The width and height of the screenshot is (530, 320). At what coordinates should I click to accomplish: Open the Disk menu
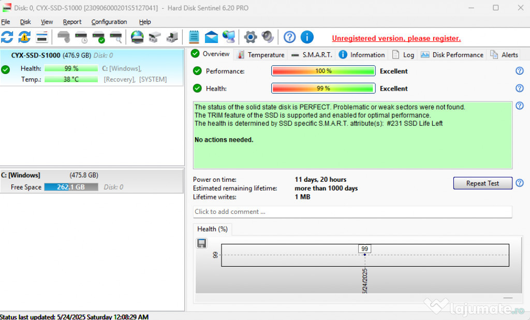click(25, 22)
